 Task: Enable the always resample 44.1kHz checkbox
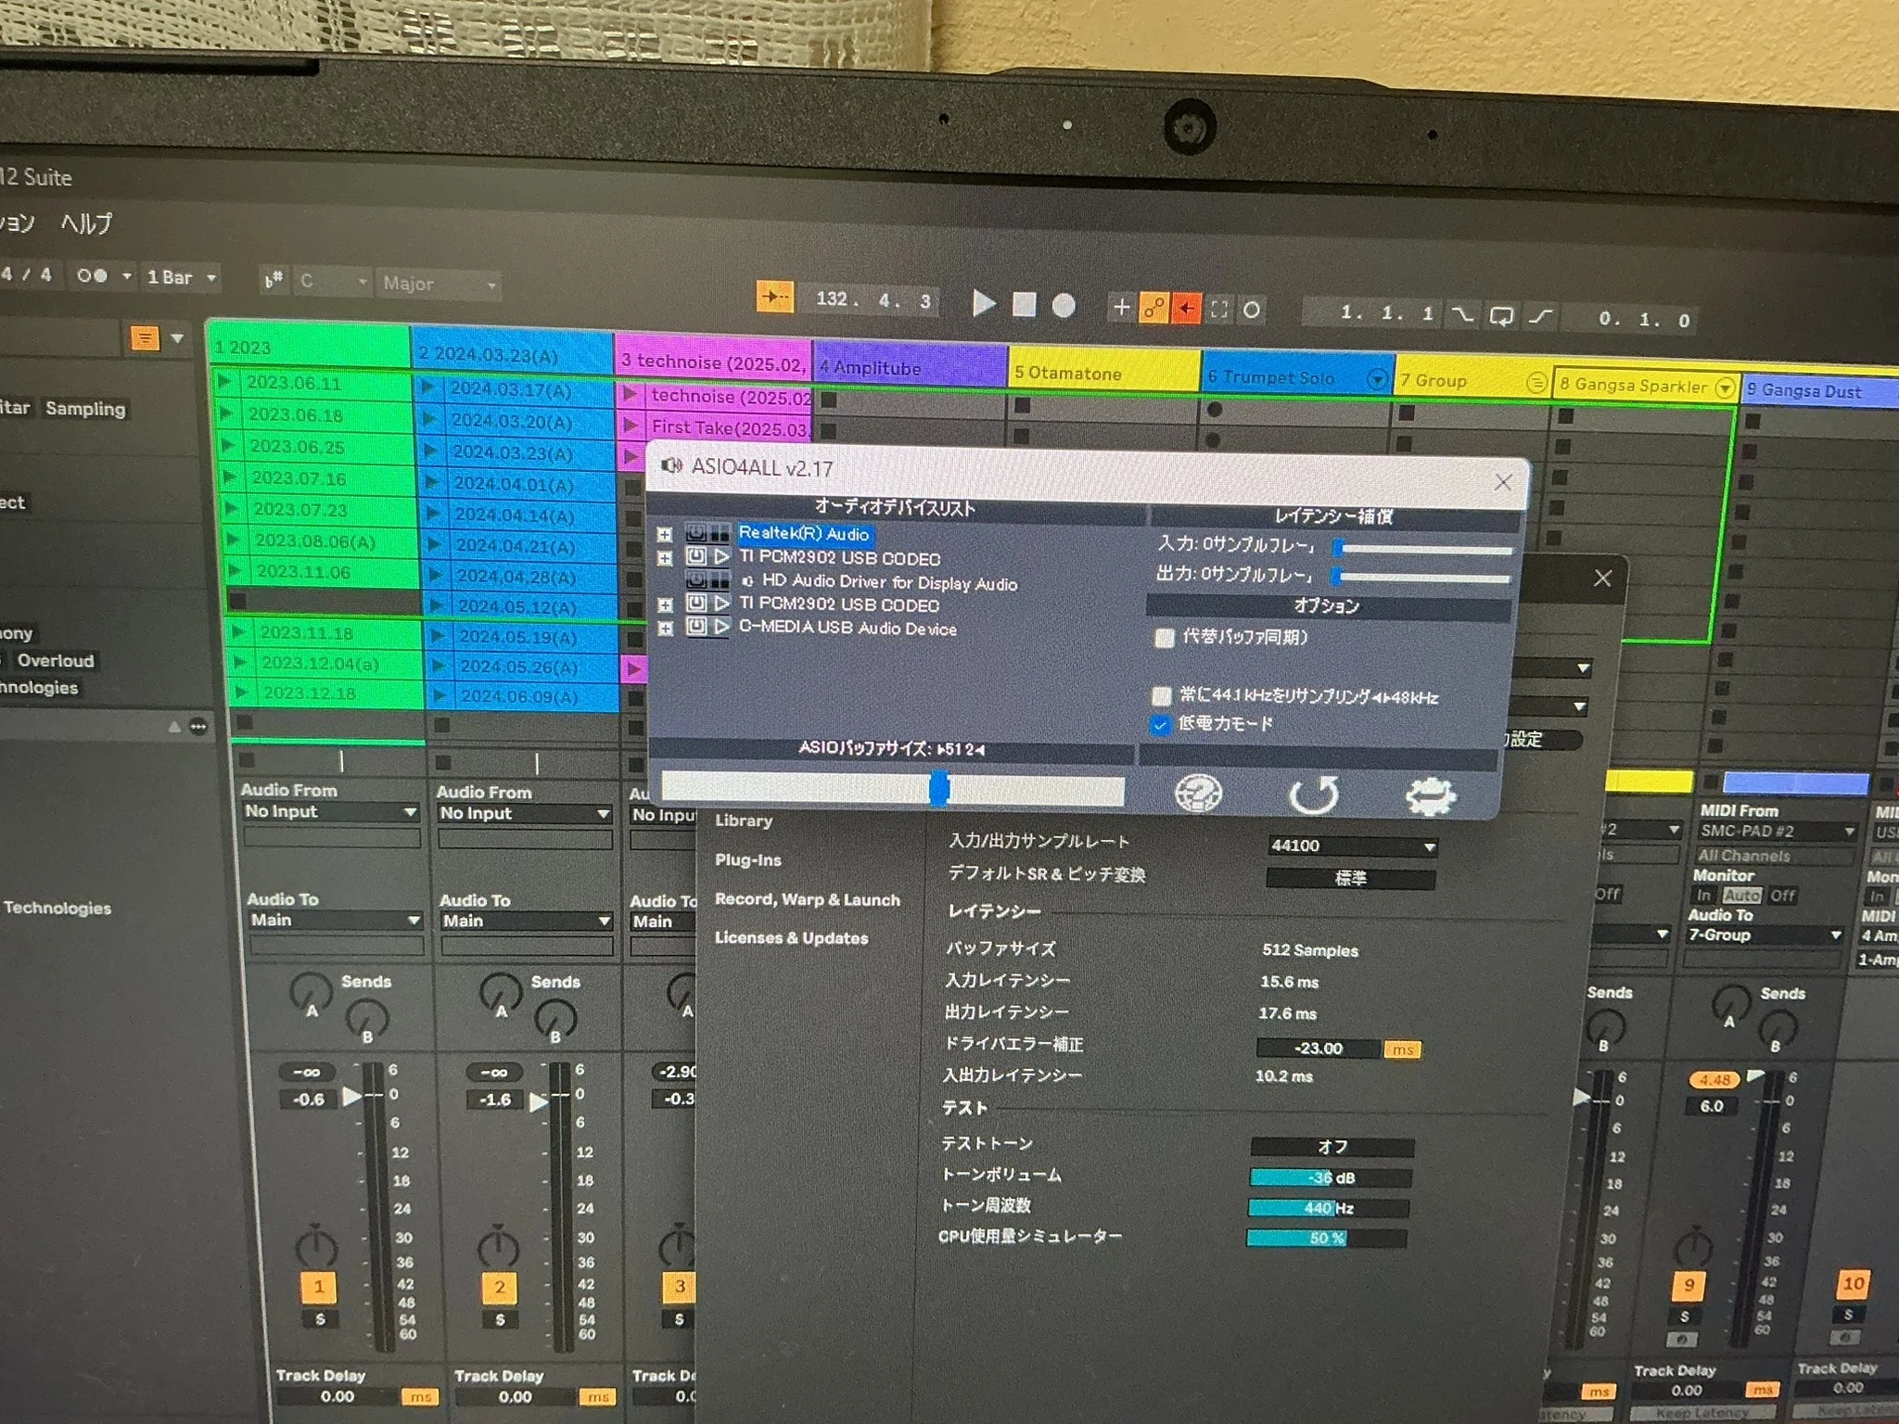point(1162,696)
